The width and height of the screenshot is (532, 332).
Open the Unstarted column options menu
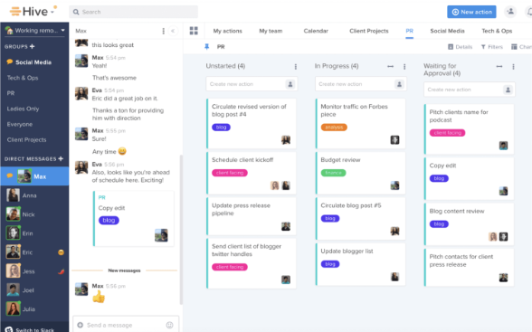(296, 66)
